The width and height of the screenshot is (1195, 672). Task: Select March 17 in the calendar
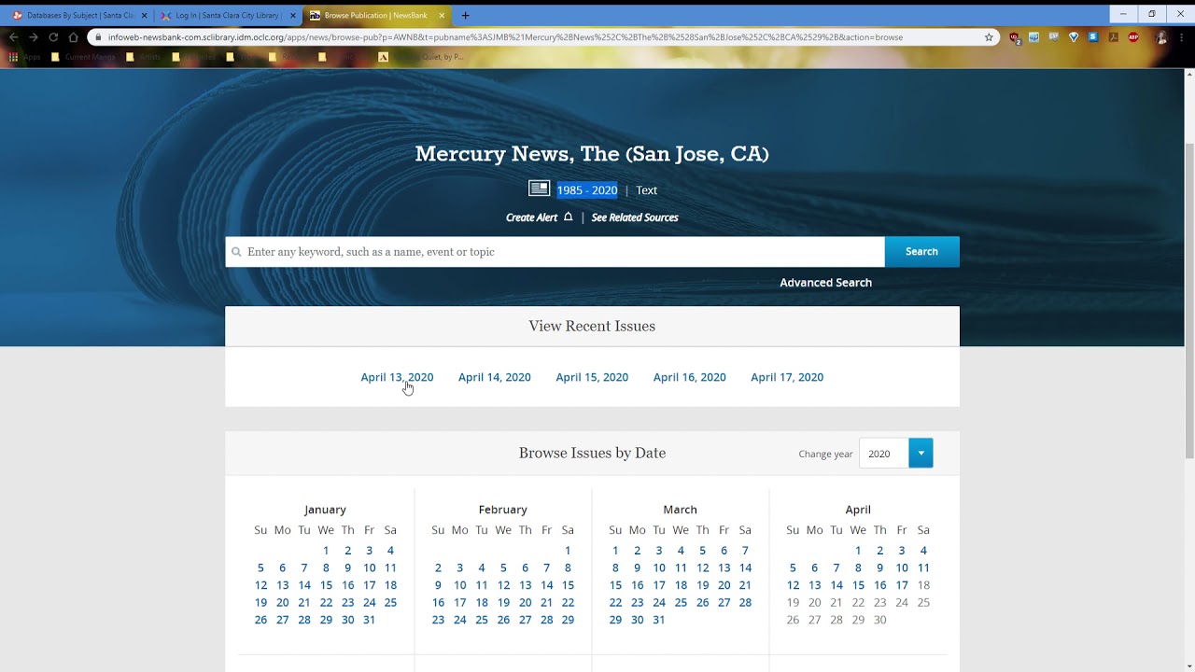tap(658, 585)
